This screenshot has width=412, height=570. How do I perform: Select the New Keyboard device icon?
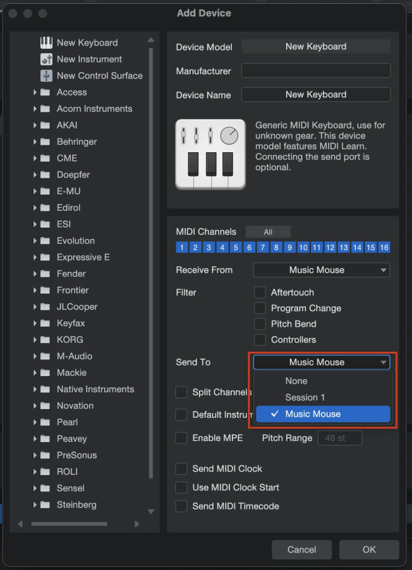pyautogui.click(x=47, y=43)
